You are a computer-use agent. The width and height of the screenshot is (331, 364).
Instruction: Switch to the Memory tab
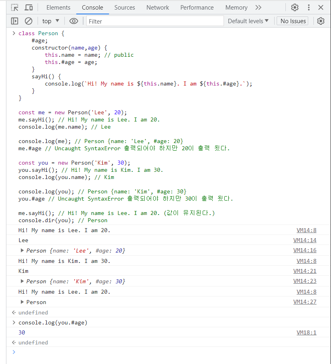(236, 8)
